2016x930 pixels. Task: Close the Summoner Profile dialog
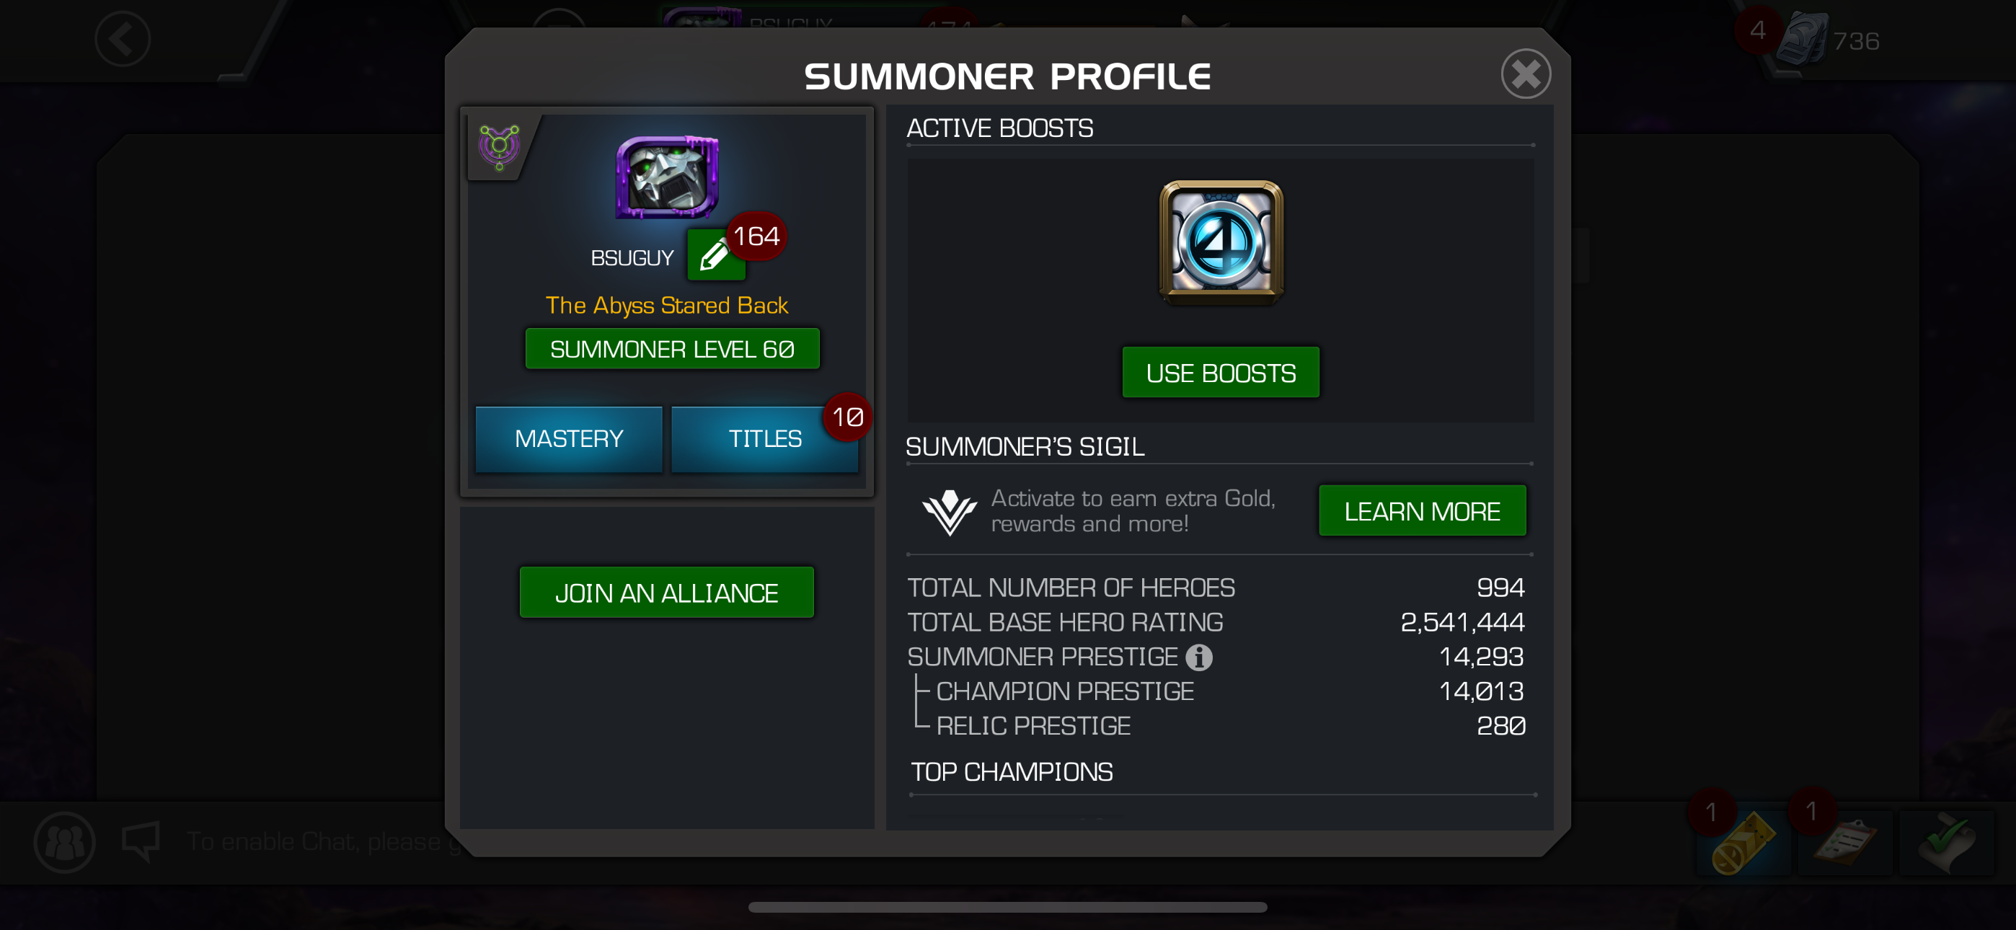tap(1525, 74)
